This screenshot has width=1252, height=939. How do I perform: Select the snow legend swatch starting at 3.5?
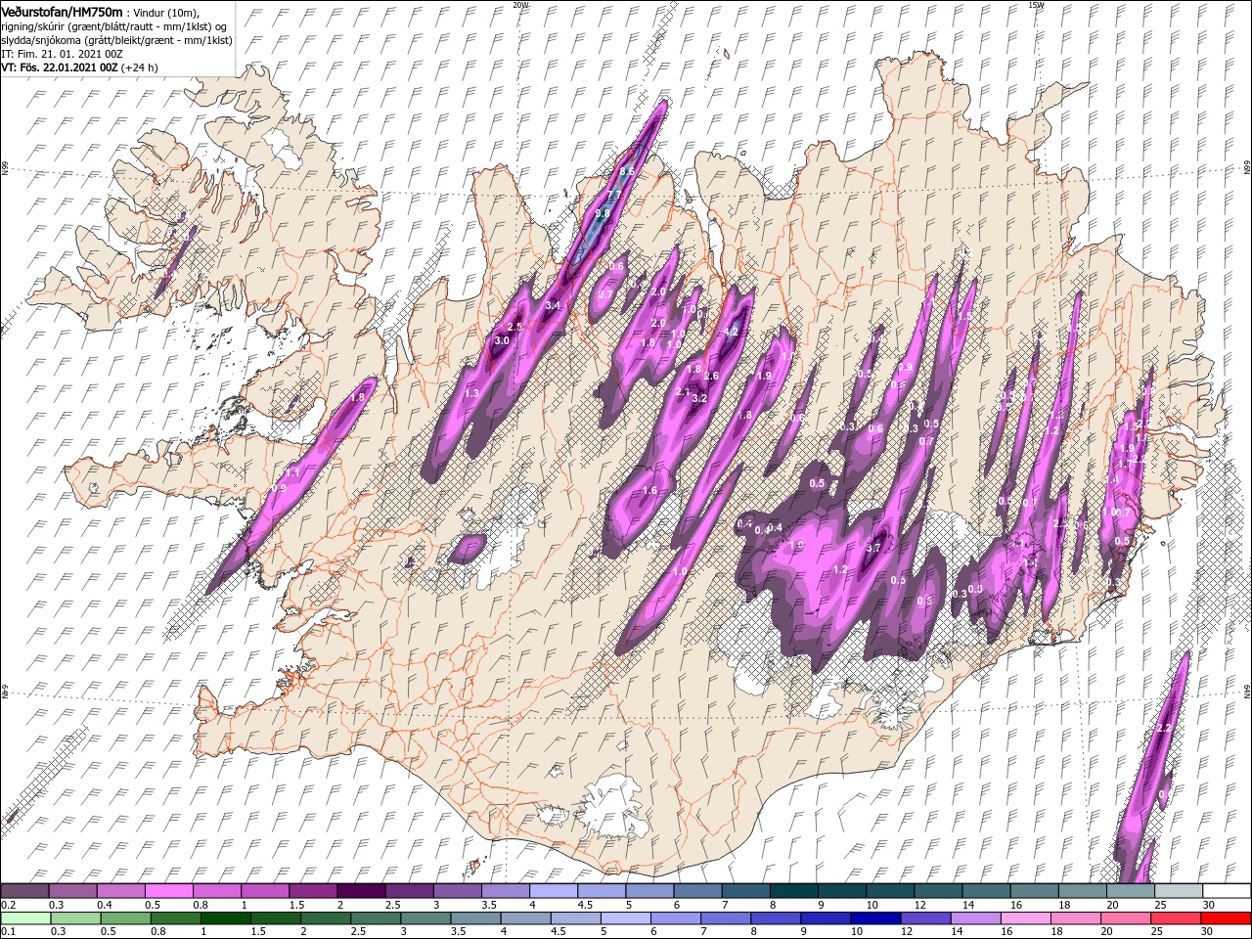pyautogui.click(x=505, y=891)
